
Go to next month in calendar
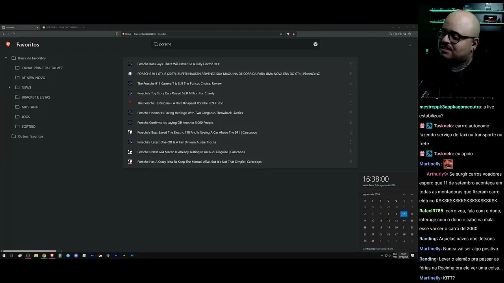412,194
